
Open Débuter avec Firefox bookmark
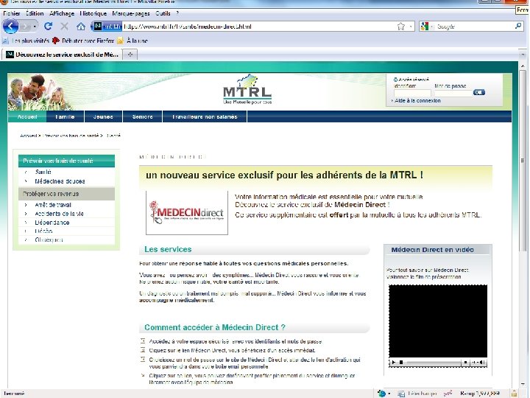(83, 41)
